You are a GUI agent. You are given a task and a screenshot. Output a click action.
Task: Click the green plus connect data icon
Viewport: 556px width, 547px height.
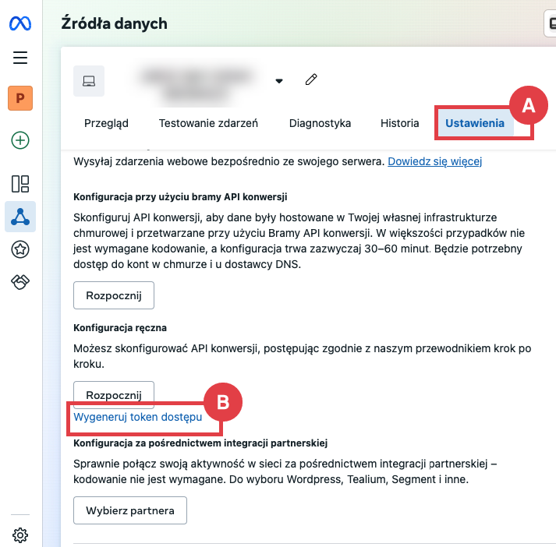[x=20, y=140]
